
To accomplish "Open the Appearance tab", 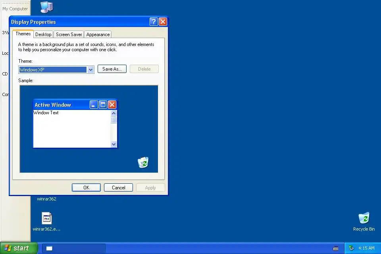I will tap(98, 35).
